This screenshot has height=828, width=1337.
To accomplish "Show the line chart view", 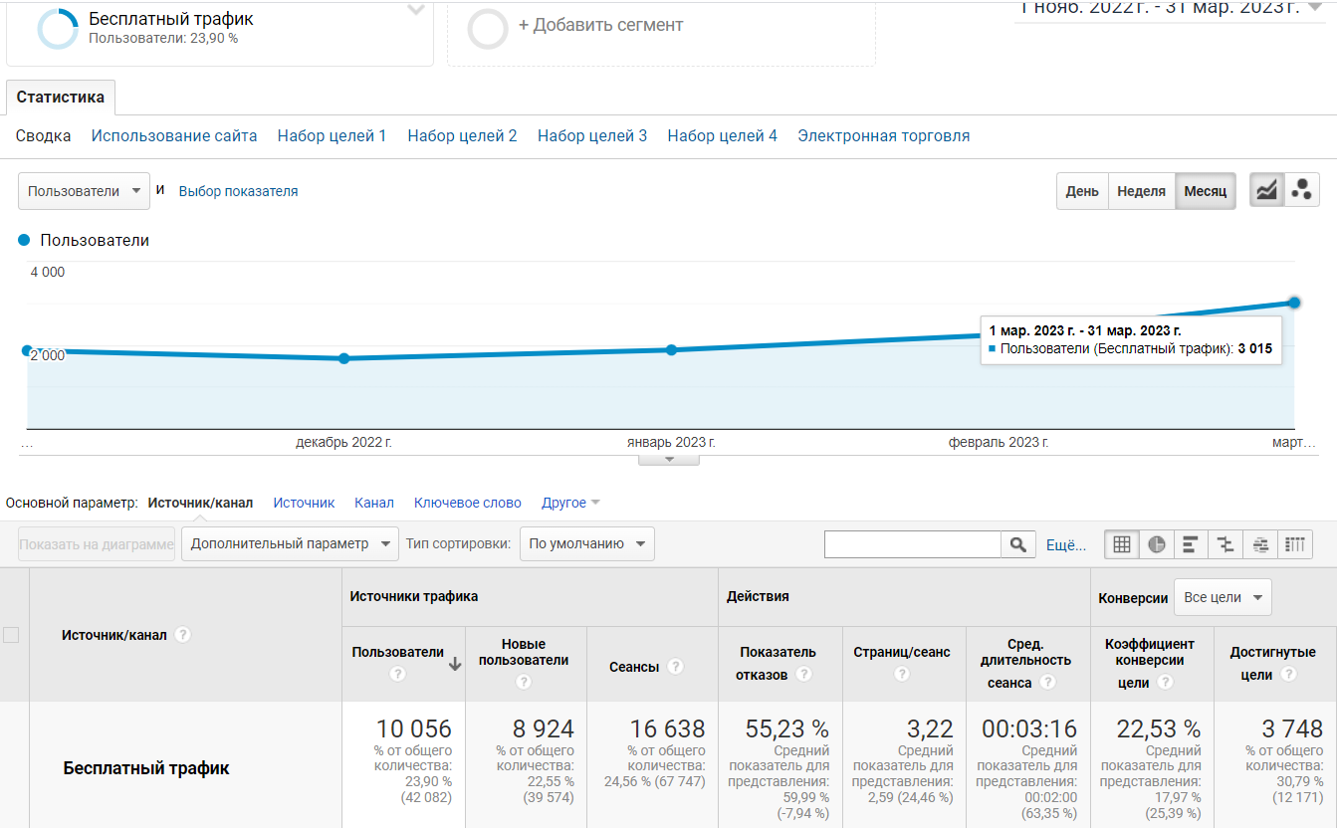I will tap(1266, 191).
